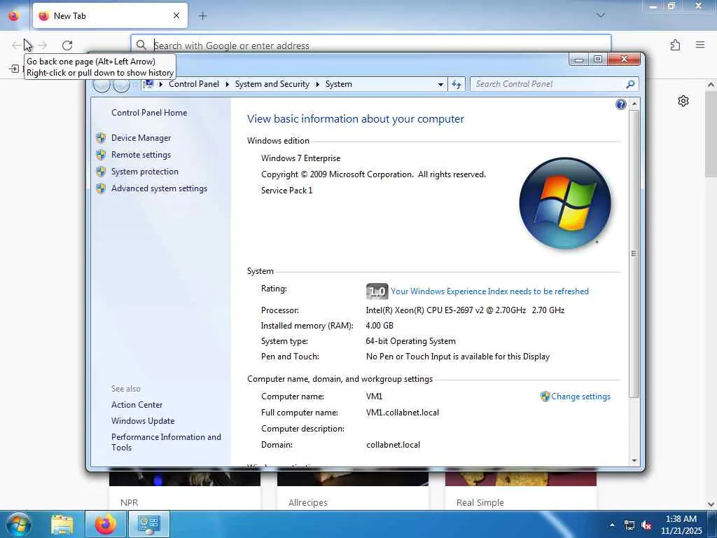Open the NPR story card
The image size is (717, 538).
185,490
